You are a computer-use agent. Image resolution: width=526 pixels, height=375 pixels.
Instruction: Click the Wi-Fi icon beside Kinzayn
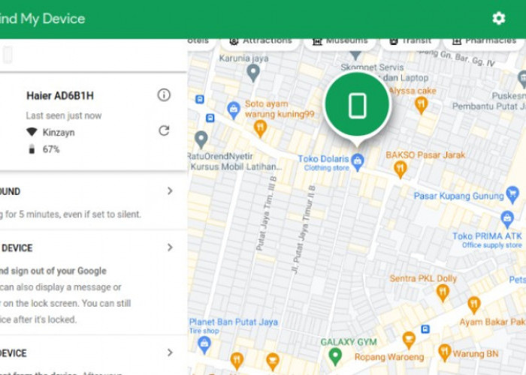[32, 132]
